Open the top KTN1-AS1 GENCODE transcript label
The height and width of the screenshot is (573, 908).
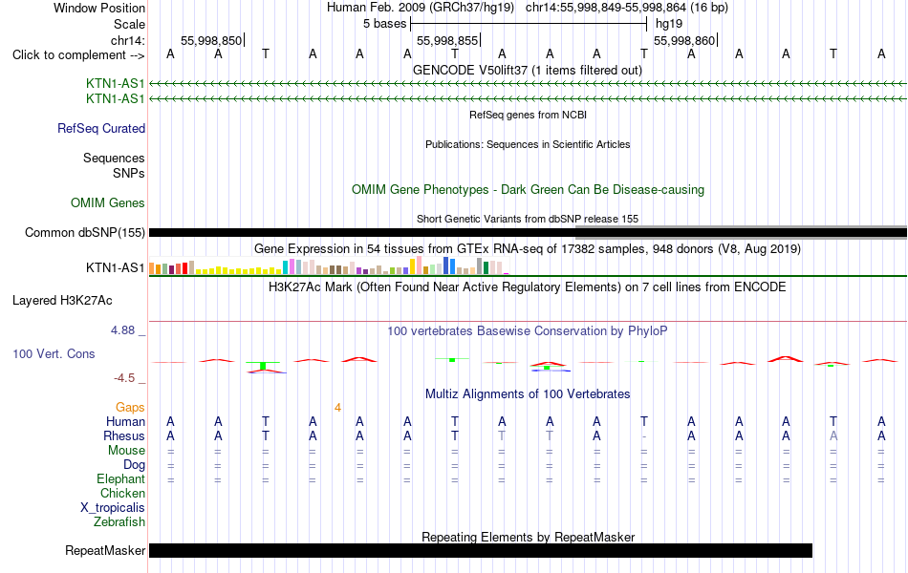coord(116,84)
